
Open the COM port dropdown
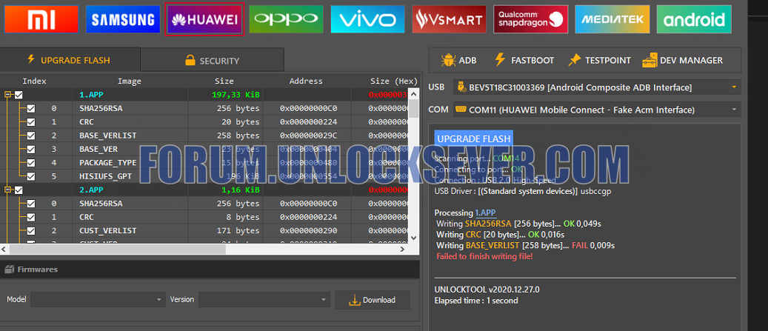(x=597, y=110)
